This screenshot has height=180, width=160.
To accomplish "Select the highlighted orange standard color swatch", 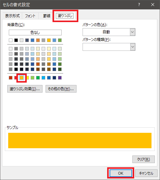I will 22,78.
